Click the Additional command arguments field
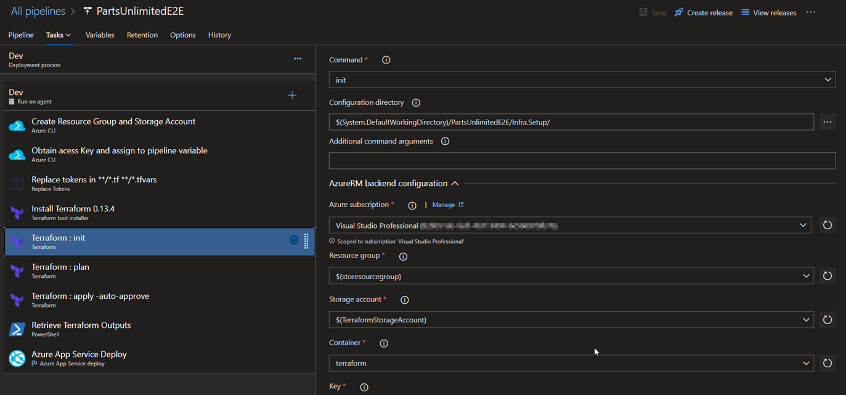The width and height of the screenshot is (846, 395). (x=582, y=160)
